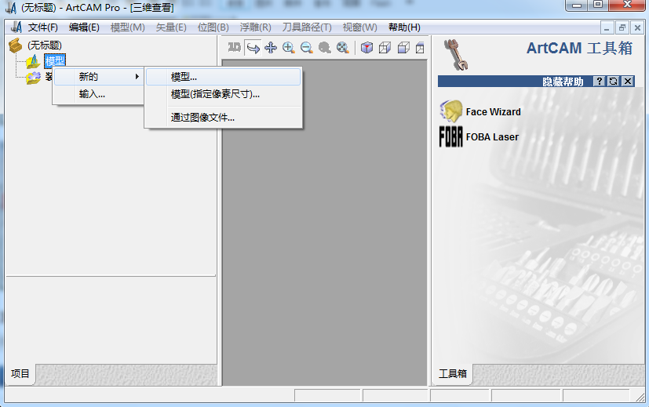Click the Face Wizard label
This screenshot has width=649, height=407.
coord(493,111)
